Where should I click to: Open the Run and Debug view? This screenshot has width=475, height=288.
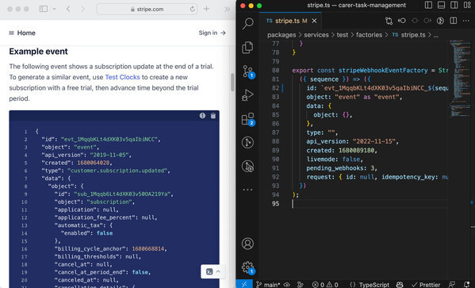[247, 95]
